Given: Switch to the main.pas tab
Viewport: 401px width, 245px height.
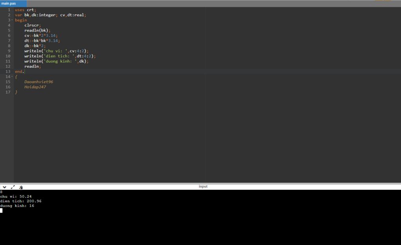Looking at the screenshot, I should click(13, 3).
